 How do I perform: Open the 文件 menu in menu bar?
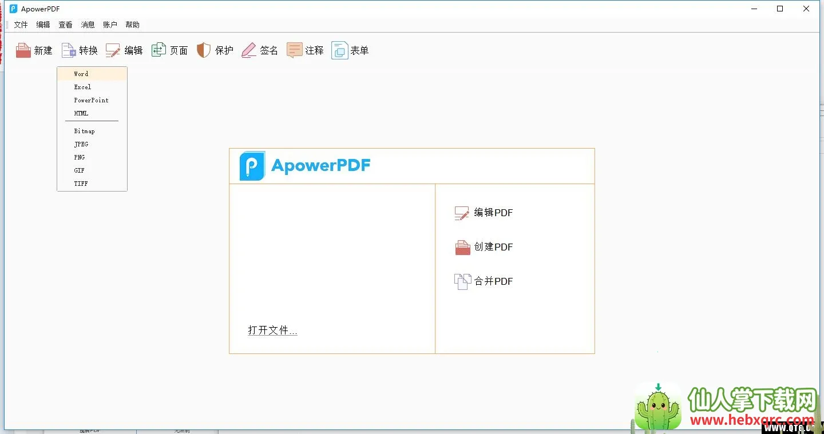(21, 25)
